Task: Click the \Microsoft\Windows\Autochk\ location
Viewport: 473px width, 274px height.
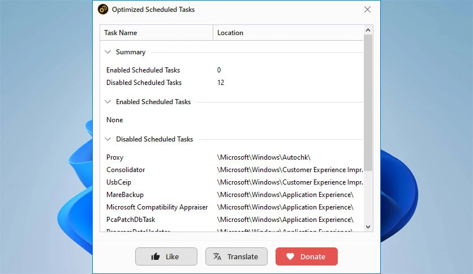Action: tap(264, 157)
